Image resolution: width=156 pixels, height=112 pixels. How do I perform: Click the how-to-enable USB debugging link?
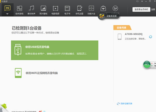click(x=82, y=54)
